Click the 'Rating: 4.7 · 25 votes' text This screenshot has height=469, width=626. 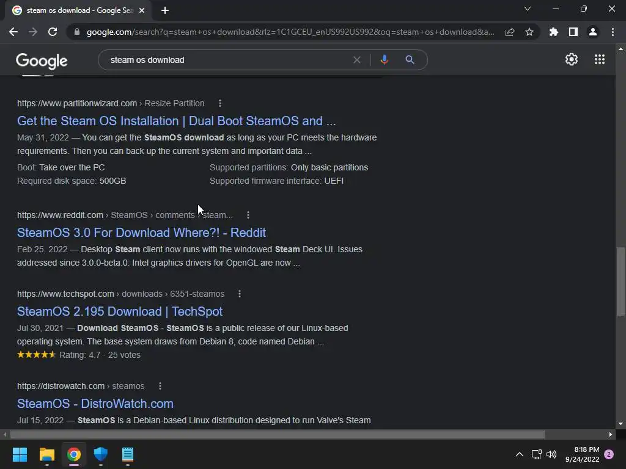pyautogui.click(x=100, y=355)
